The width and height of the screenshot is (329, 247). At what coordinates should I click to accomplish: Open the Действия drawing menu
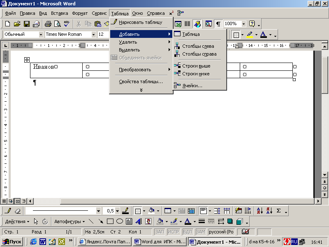pos(17,221)
